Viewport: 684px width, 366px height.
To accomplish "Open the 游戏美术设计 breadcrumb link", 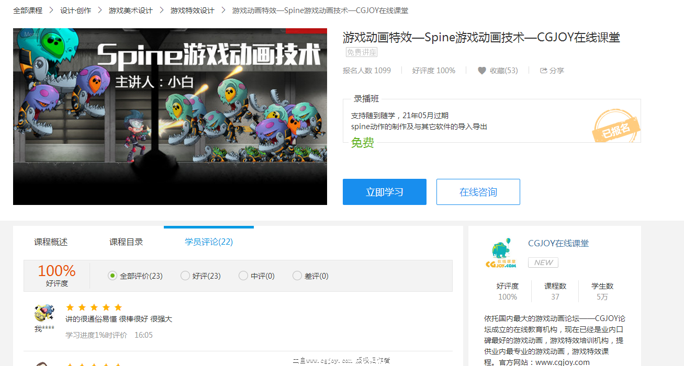I will pos(131,10).
